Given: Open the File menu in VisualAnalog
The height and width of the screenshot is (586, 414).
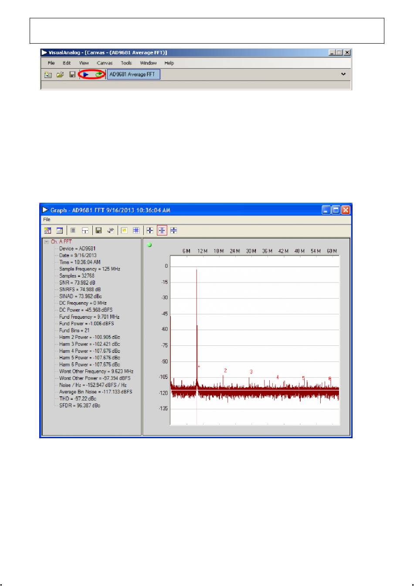Looking at the screenshot, I should pyautogui.click(x=51, y=63).
